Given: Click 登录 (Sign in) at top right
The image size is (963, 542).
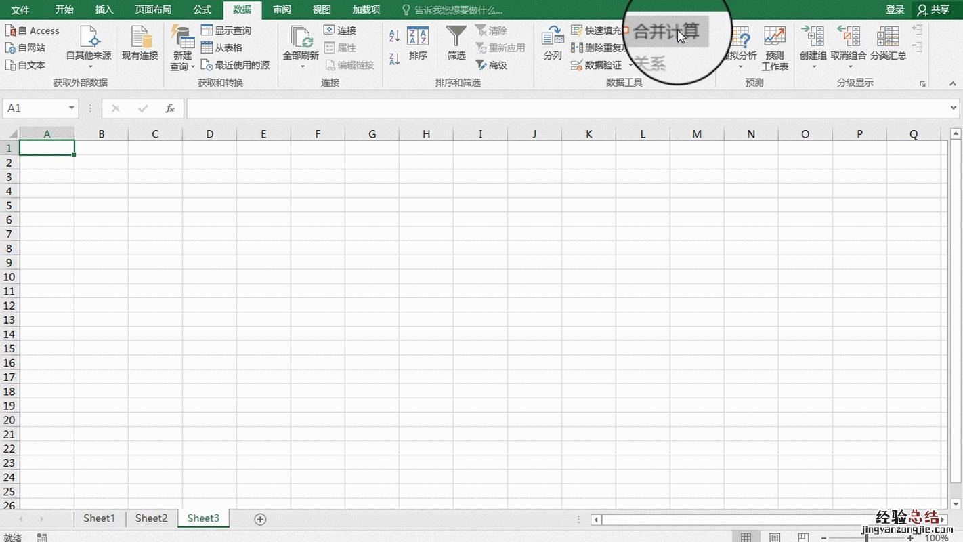Looking at the screenshot, I should 895,9.
